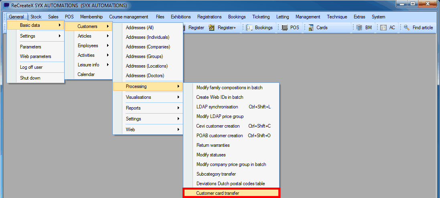Click the ReCreateX title bar app icon

pyautogui.click(x=6, y=6)
